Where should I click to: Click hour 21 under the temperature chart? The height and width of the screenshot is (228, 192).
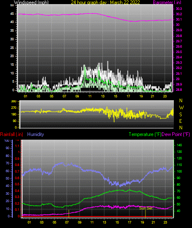tap(153, 222)
